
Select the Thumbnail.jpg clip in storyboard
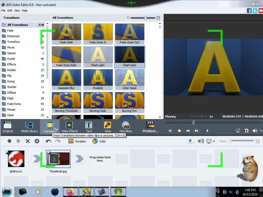[x=58, y=159]
